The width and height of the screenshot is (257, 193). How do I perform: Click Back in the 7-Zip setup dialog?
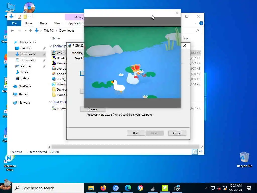pos(136,133)
